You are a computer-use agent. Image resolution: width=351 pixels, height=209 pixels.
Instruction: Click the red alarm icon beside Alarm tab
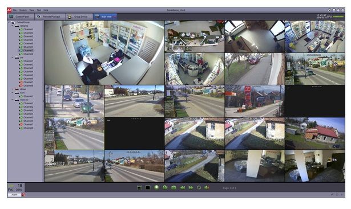(23, 195)
